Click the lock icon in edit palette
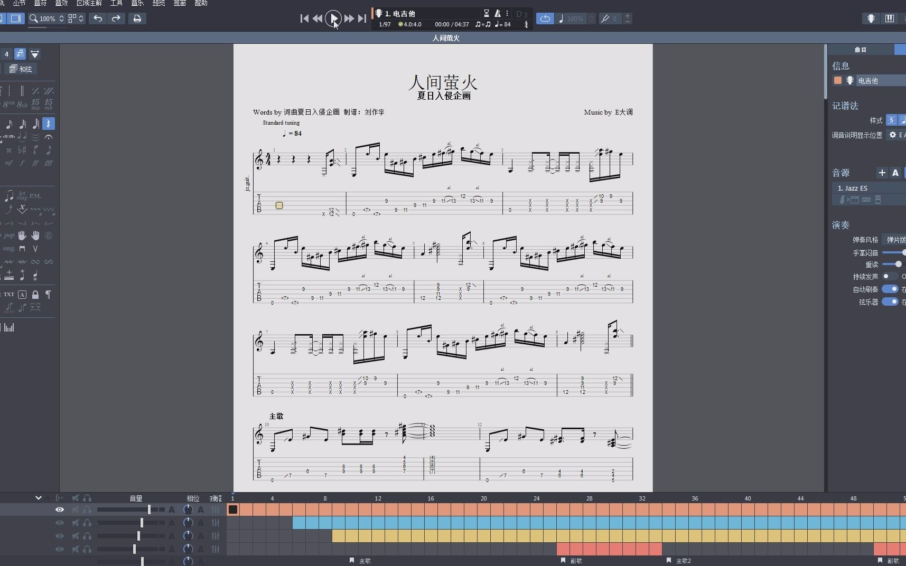The height and width of the screenshot is (566, 906). click(x=35, y=295)
